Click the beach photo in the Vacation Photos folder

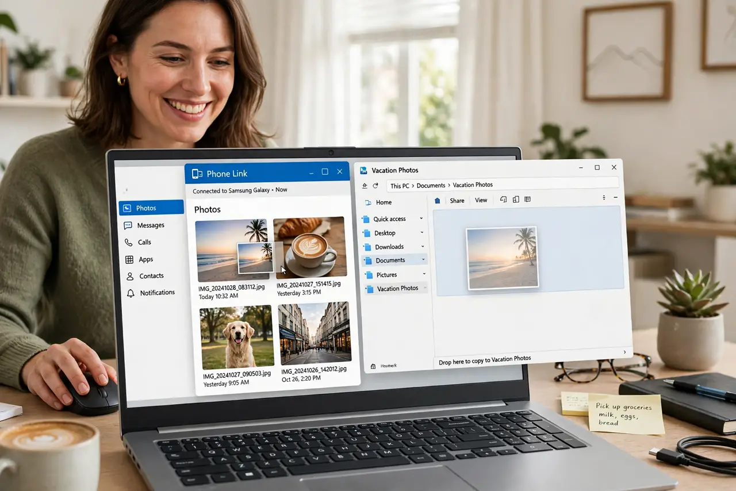pyautogui.click(x=503, y=257)
